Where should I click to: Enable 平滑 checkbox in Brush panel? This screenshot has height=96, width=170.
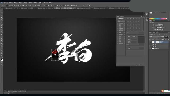pyautogui.click(x=118, y=42)
